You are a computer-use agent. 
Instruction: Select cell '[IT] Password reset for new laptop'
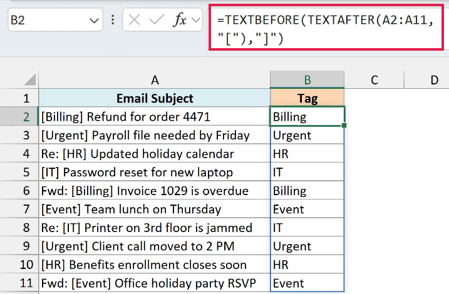(x=154, y=172)
